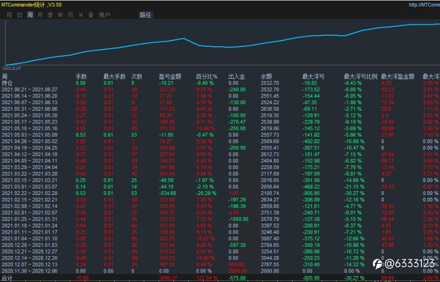
Task: Click the 盈亏金额 column header
Action: click(170, 77)
